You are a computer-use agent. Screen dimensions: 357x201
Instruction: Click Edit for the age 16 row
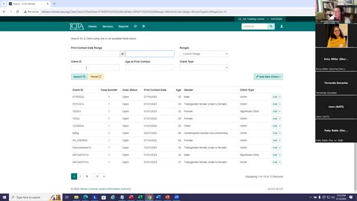click(x=275, y=147)
